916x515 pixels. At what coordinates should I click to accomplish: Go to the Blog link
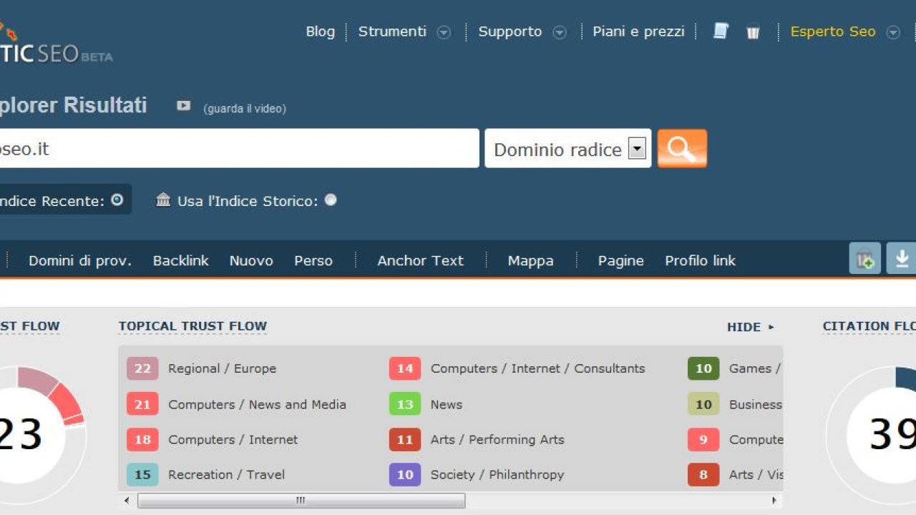click(320, 31)
